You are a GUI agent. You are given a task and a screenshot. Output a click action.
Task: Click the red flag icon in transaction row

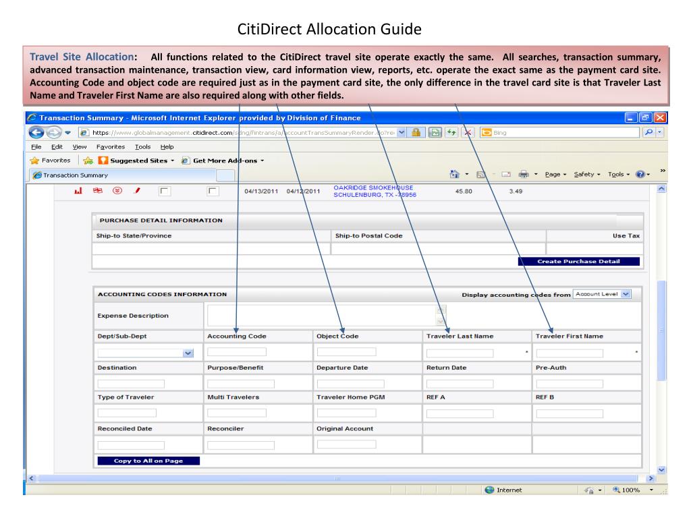point(97,191)
